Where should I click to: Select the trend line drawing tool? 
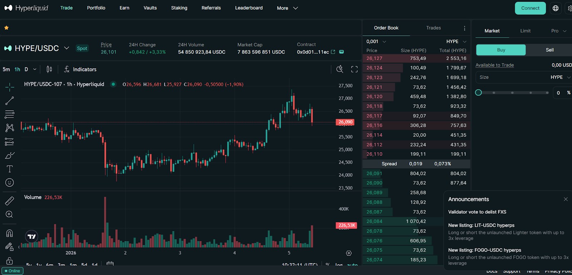coord(10,101)
